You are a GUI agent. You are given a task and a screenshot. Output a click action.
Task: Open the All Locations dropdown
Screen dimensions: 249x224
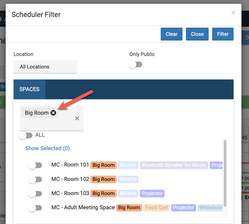(45, 67)
